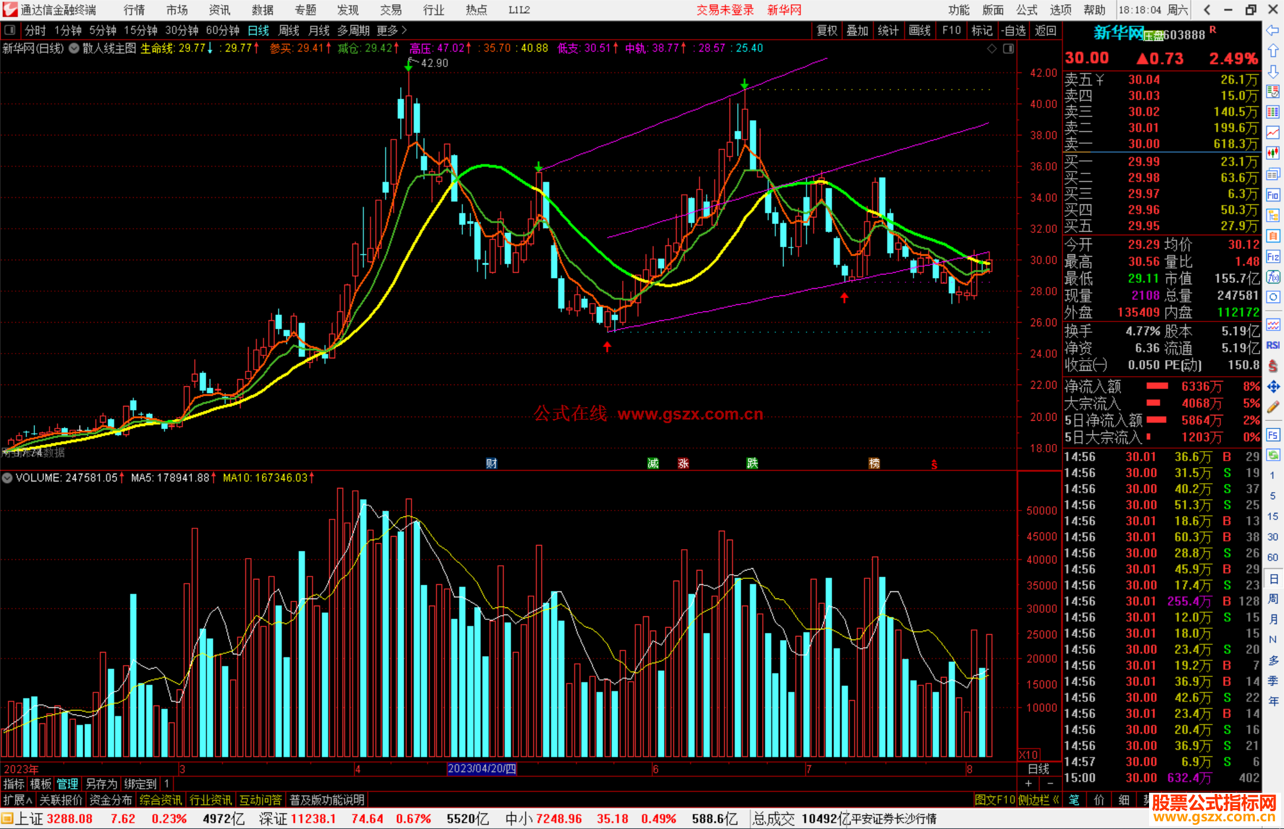Click the F10 sidebar icon
Viewport: 1284px width, 829px height.
[x=1273, y=195]
